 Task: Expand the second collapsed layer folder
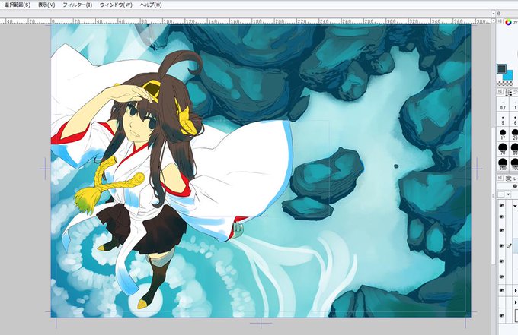click(x=516, y=302)
